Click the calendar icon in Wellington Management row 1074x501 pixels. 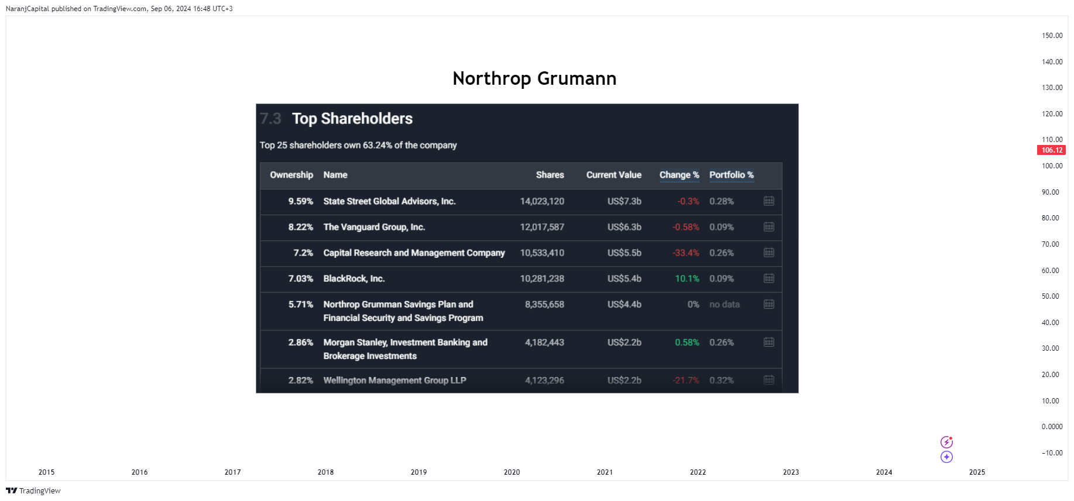tap(768, 380)
